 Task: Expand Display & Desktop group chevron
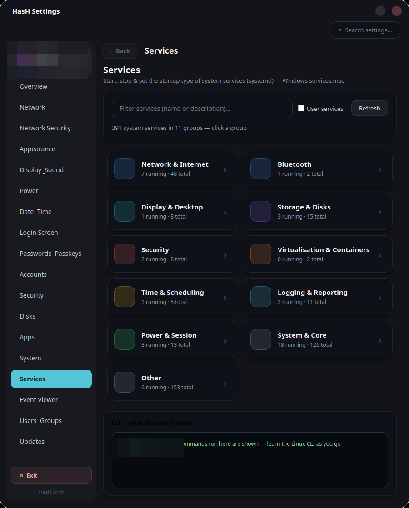225,213
